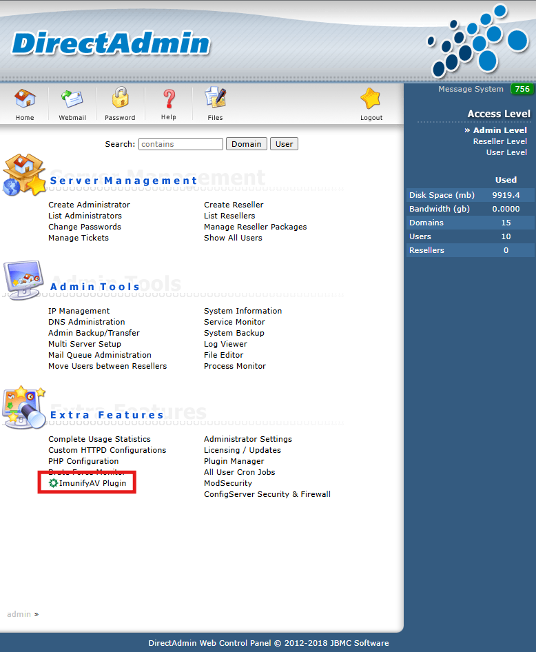
Task: Click the Message System 756 badge
Action: click(x=522, y=89)
